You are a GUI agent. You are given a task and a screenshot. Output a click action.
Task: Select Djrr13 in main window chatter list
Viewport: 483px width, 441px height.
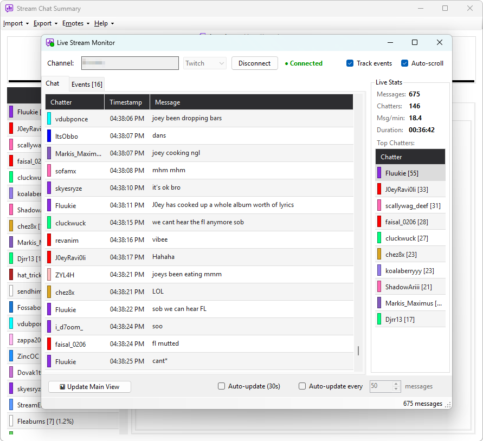(24, 258)
